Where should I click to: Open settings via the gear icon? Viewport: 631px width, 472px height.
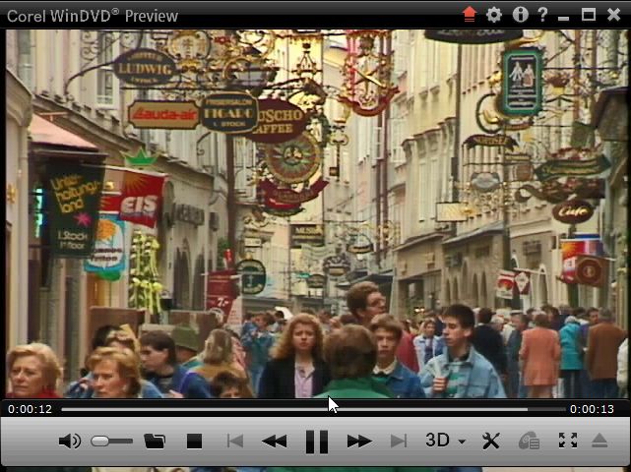tap(494, 15)
